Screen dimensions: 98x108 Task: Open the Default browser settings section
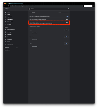[10, 22]
